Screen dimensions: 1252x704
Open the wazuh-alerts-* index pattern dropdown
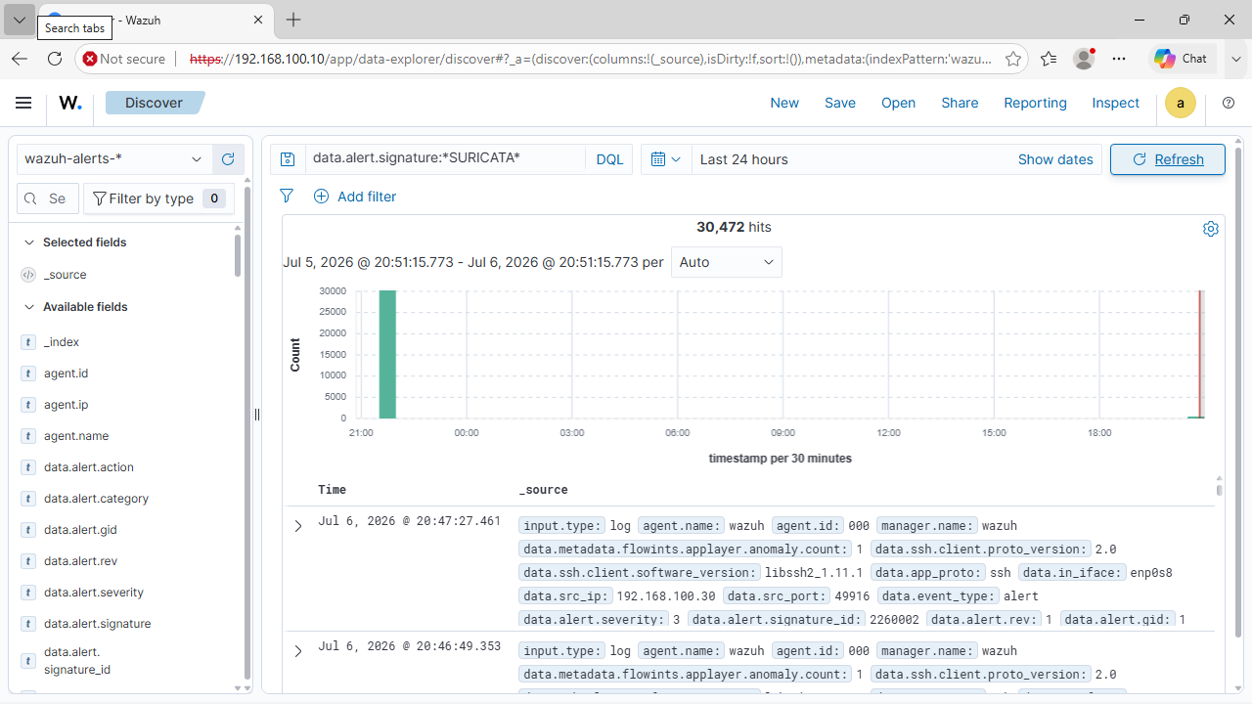pos(114,159)
